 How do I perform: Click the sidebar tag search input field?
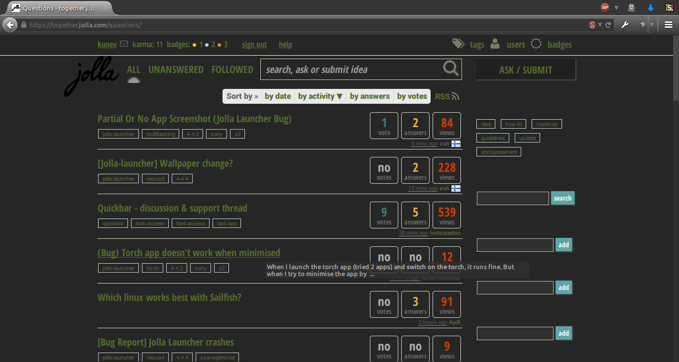tap(513, 198)
